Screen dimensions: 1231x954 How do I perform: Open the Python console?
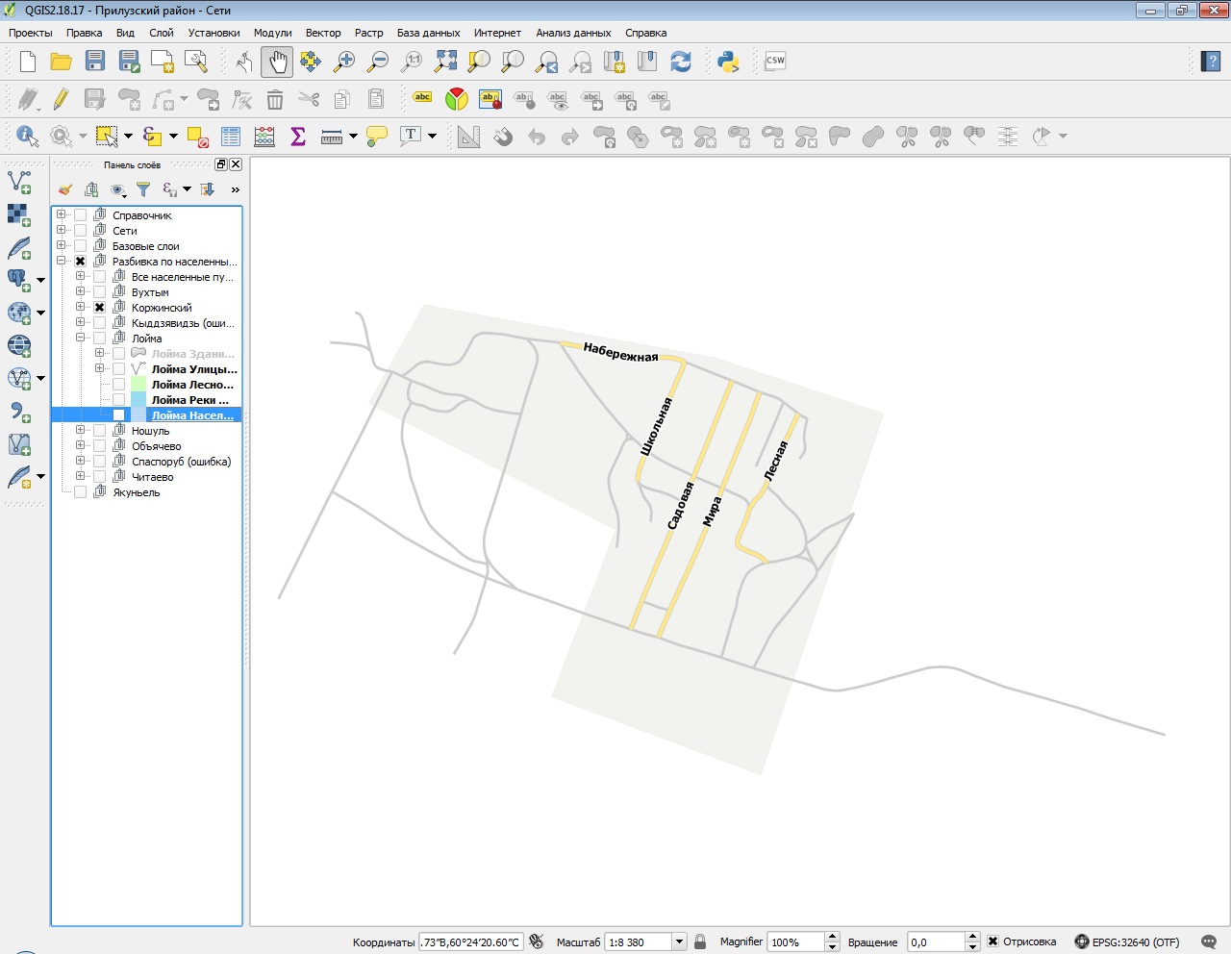pyautogui.click(x=728, y=62)
